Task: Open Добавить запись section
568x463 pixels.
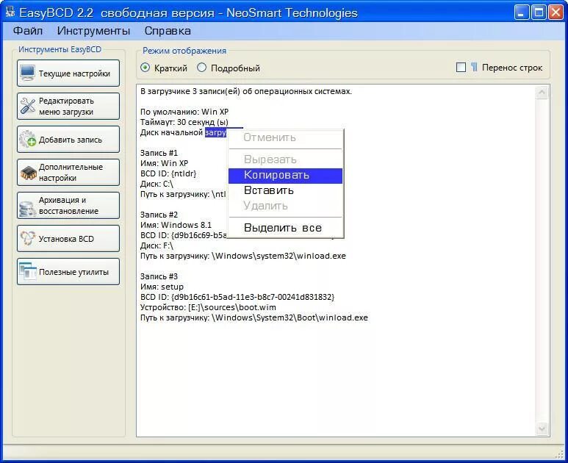Action: pos(68,140)
